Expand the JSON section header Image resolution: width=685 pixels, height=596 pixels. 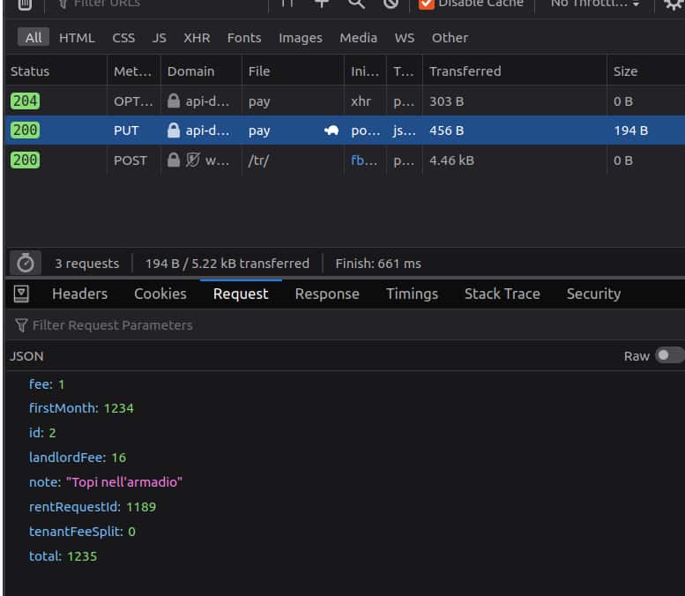pyautogui.click(x=26, y=356)
